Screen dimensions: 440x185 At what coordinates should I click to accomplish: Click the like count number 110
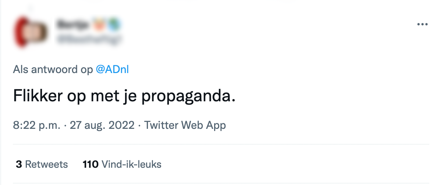pyautogui.click(x=91, y=164)
